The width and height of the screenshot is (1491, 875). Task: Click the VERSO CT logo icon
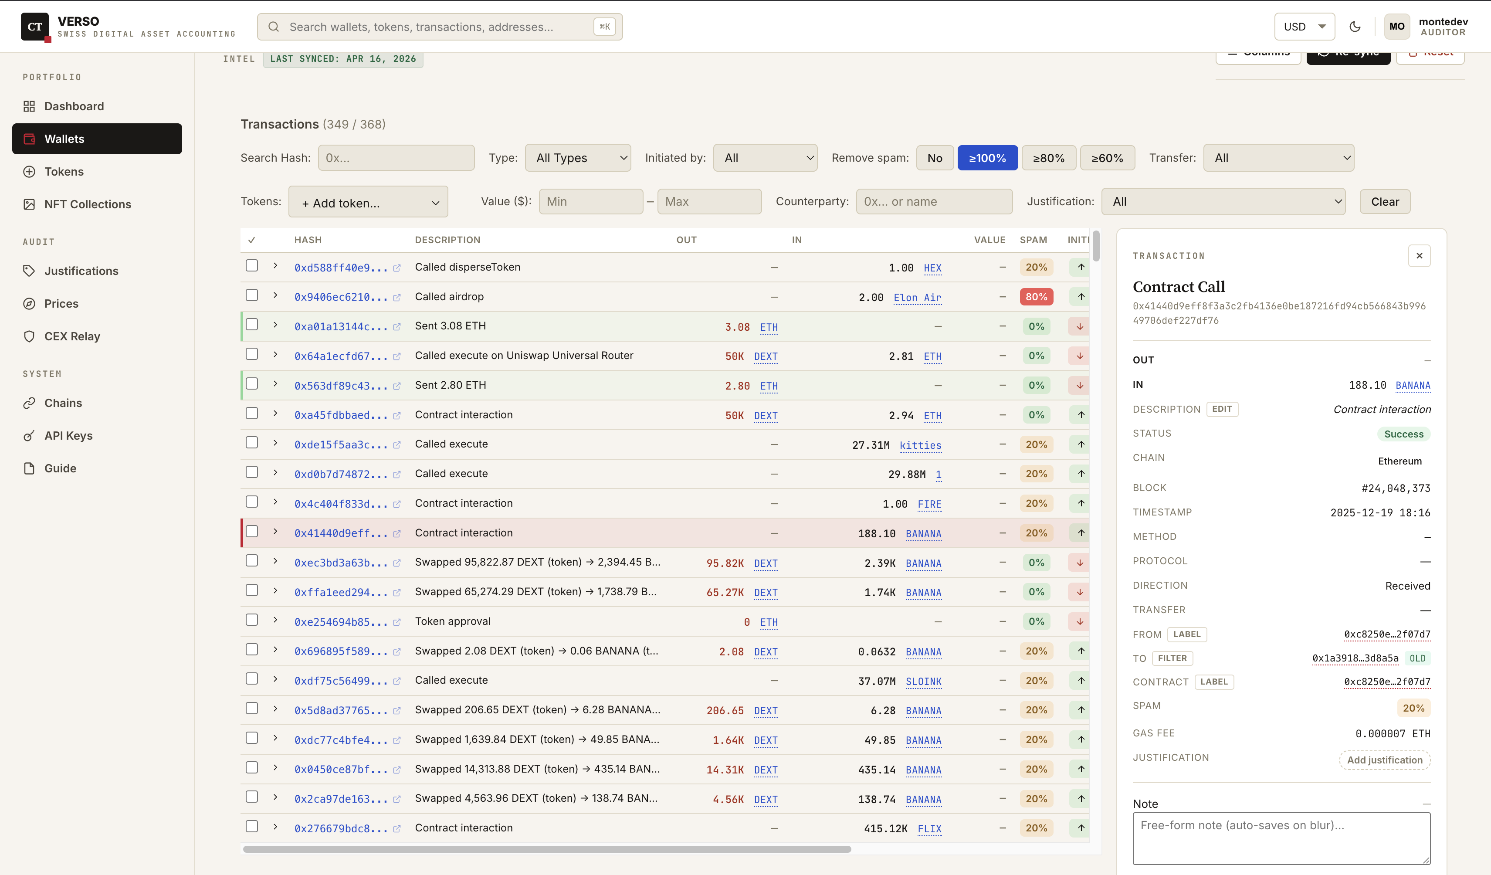pyautogui.click(x=35, y=27)
